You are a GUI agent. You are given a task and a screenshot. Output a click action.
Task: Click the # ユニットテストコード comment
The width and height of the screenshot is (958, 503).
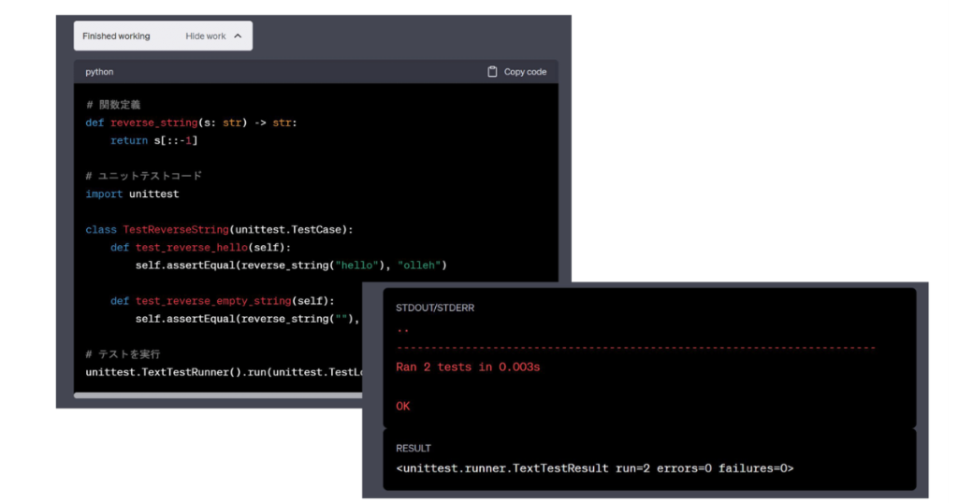143,176
